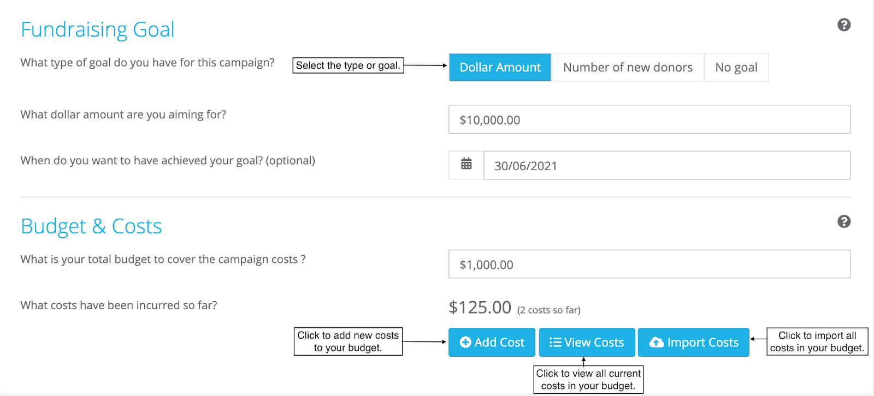Edit the goal date 30/06/2021 field
The width and height of the screenshot is (874, 396).
coord(667,165)
